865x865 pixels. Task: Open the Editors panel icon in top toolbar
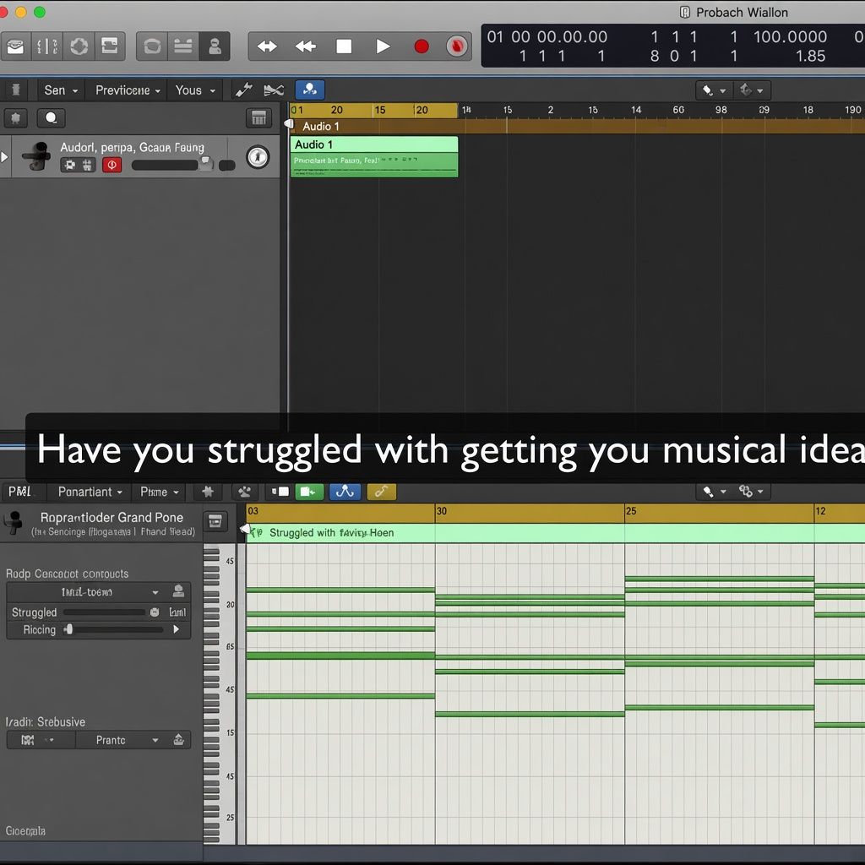[110, 46]
